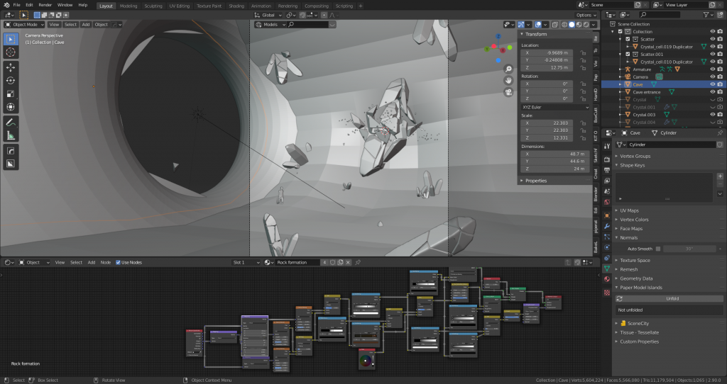Open the Tool properties tab icon

607,146
